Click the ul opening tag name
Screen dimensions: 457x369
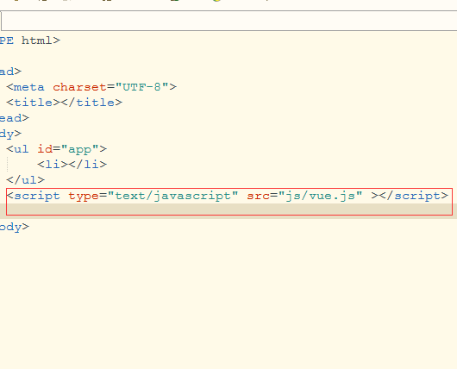22,149
